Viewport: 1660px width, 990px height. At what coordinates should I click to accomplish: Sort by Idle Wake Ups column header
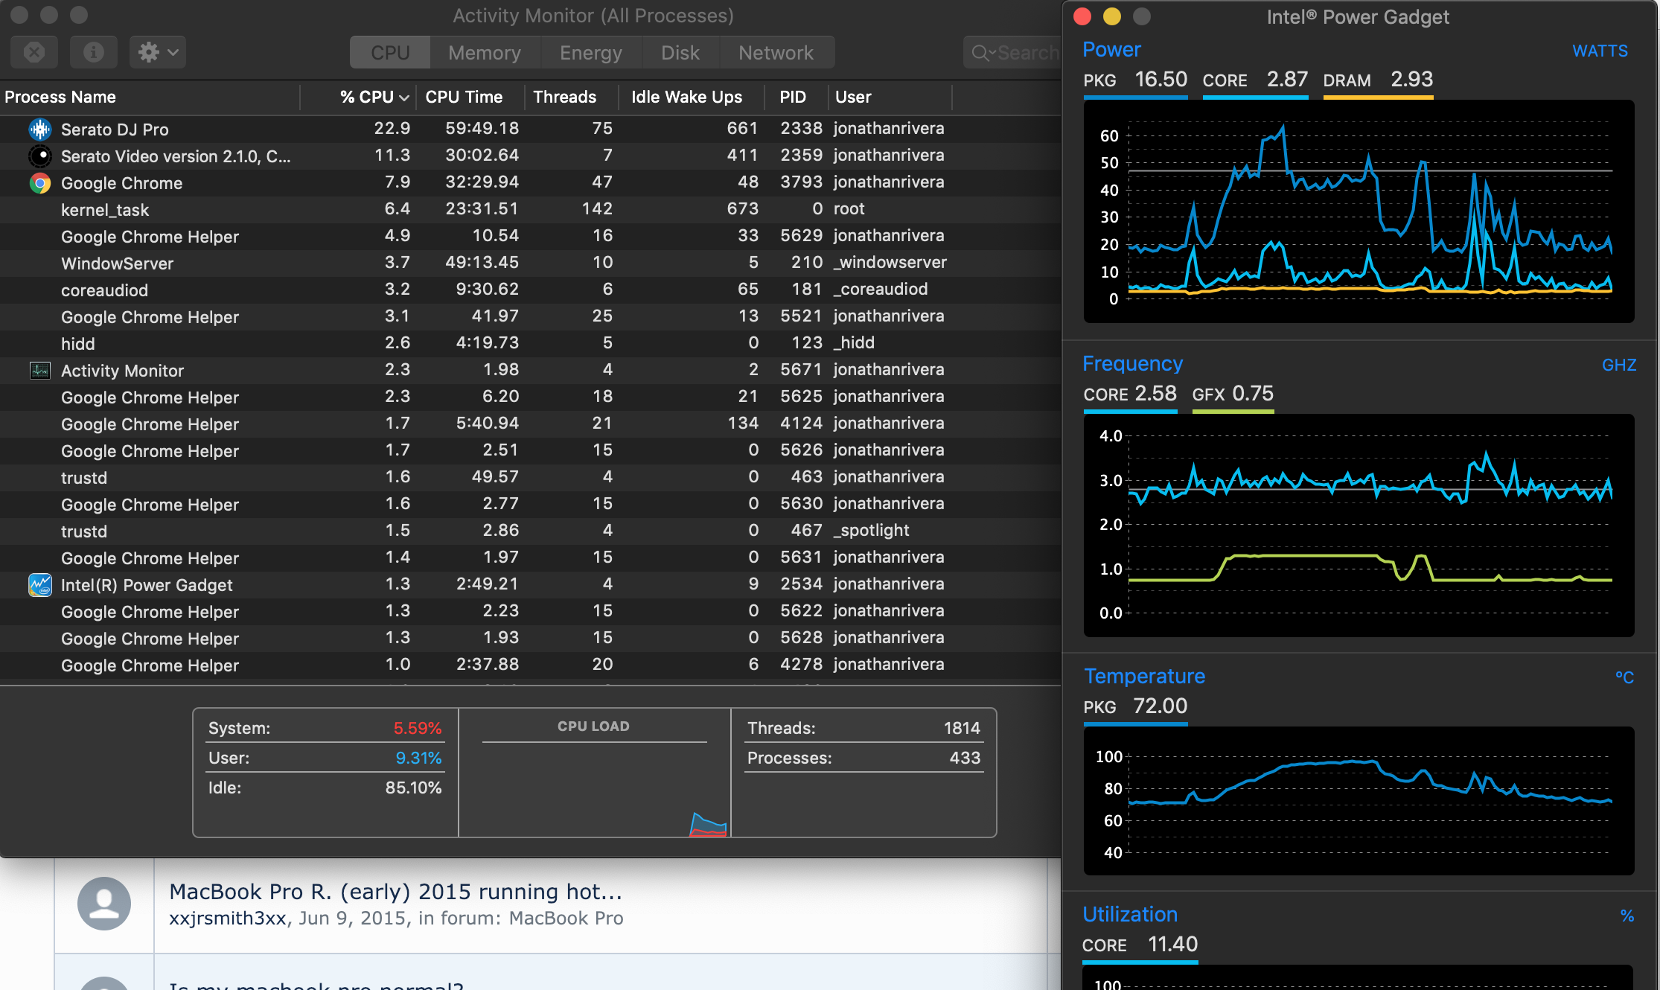click(686, 97)
